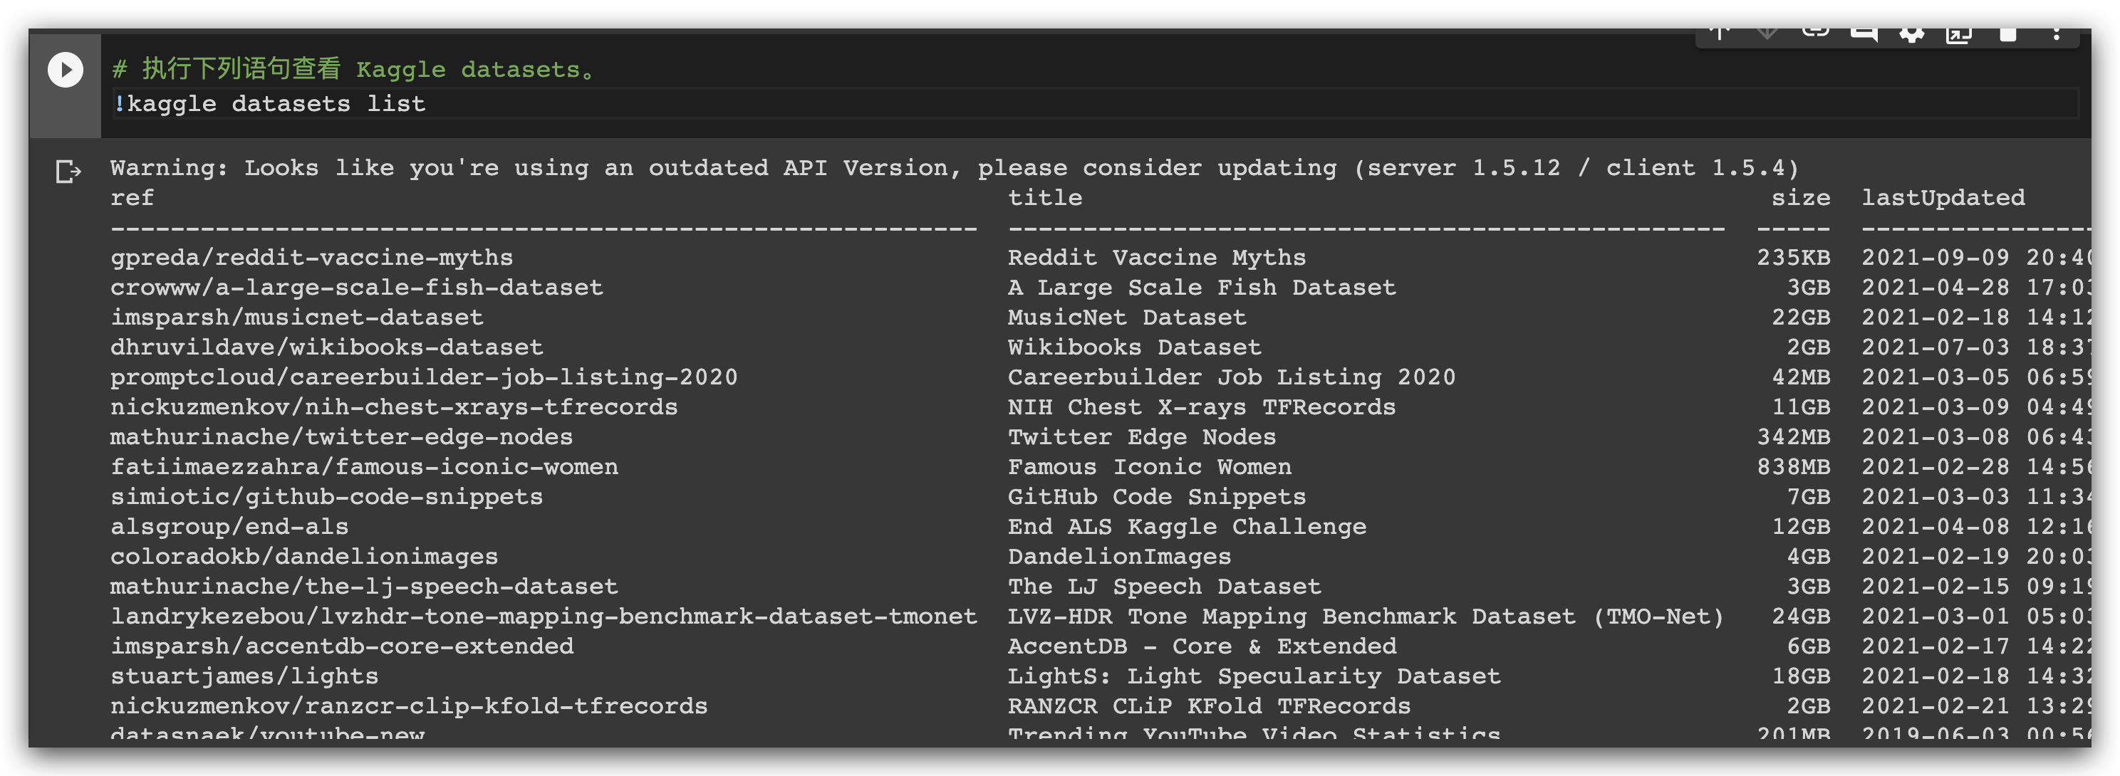This screenshot has width=2120, height=776.
Task: Click the 342MB size of Twitter Edge Nodes
Action: 1793,437
